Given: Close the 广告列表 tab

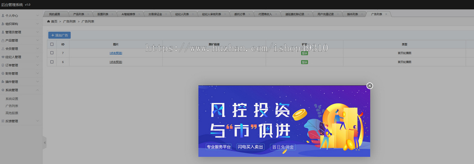Looking at the screenshot, I should tap(386, 14).
